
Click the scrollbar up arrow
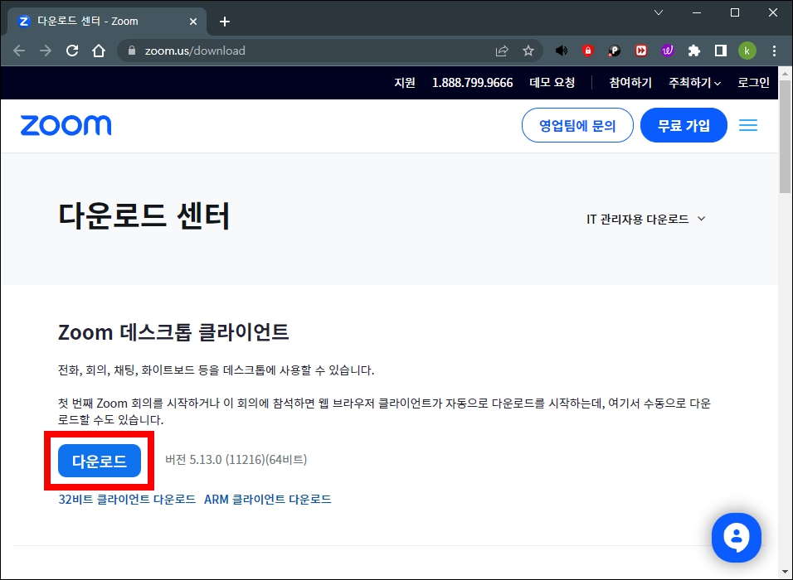tap(785, 74)
